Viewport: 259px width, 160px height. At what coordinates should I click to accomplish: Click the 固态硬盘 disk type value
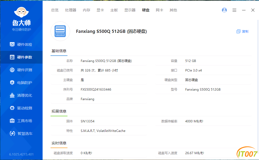coord(192,80)
